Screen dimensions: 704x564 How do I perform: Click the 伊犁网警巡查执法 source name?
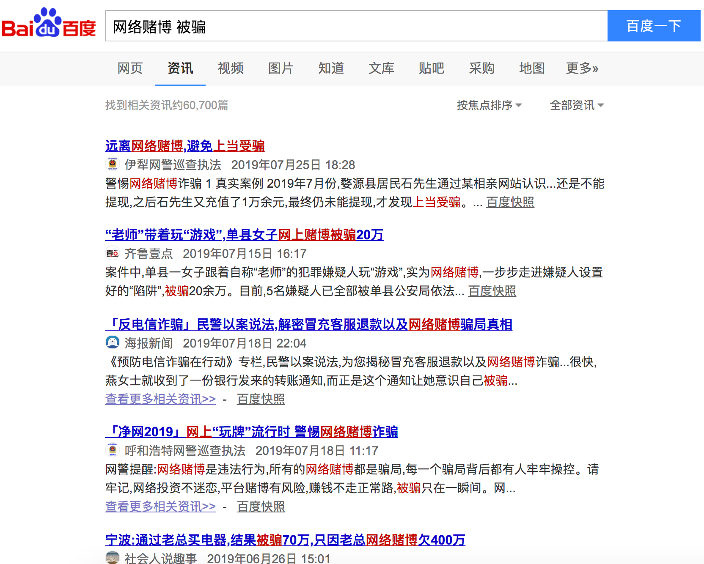[x=173, y=165]
